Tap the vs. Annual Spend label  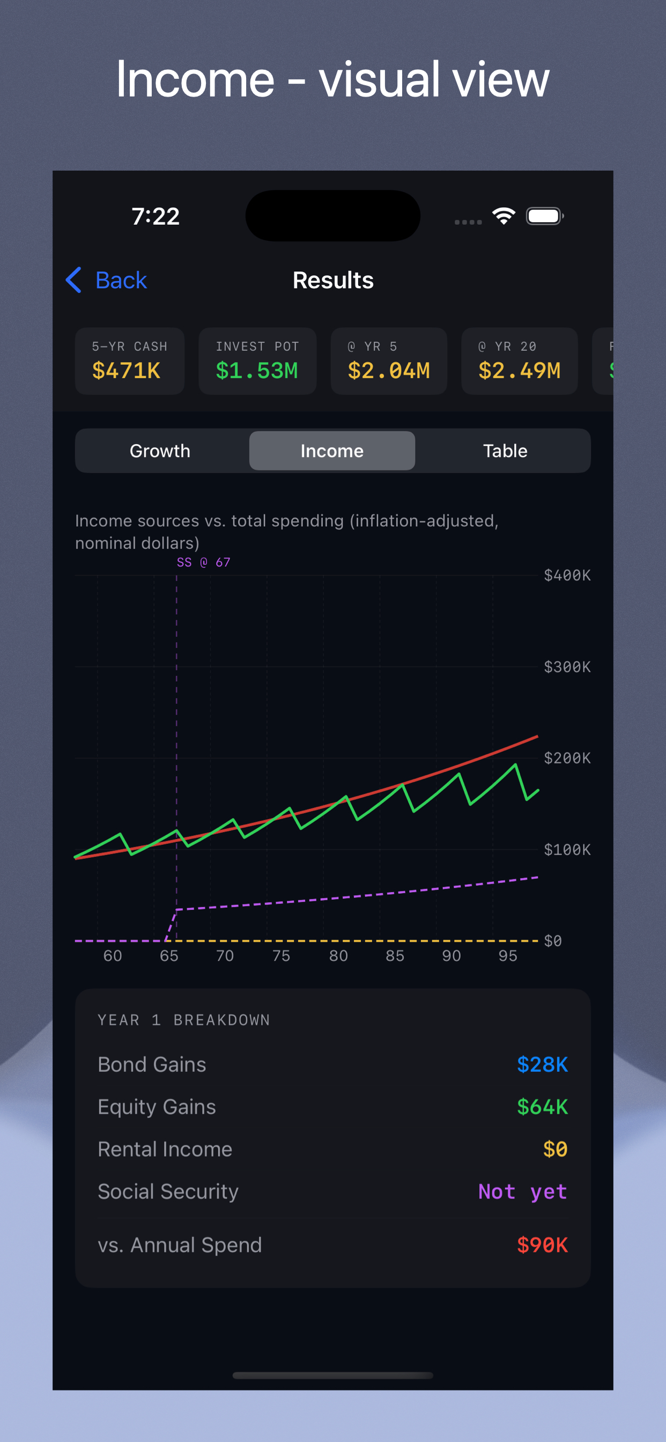pos(180,1245)
